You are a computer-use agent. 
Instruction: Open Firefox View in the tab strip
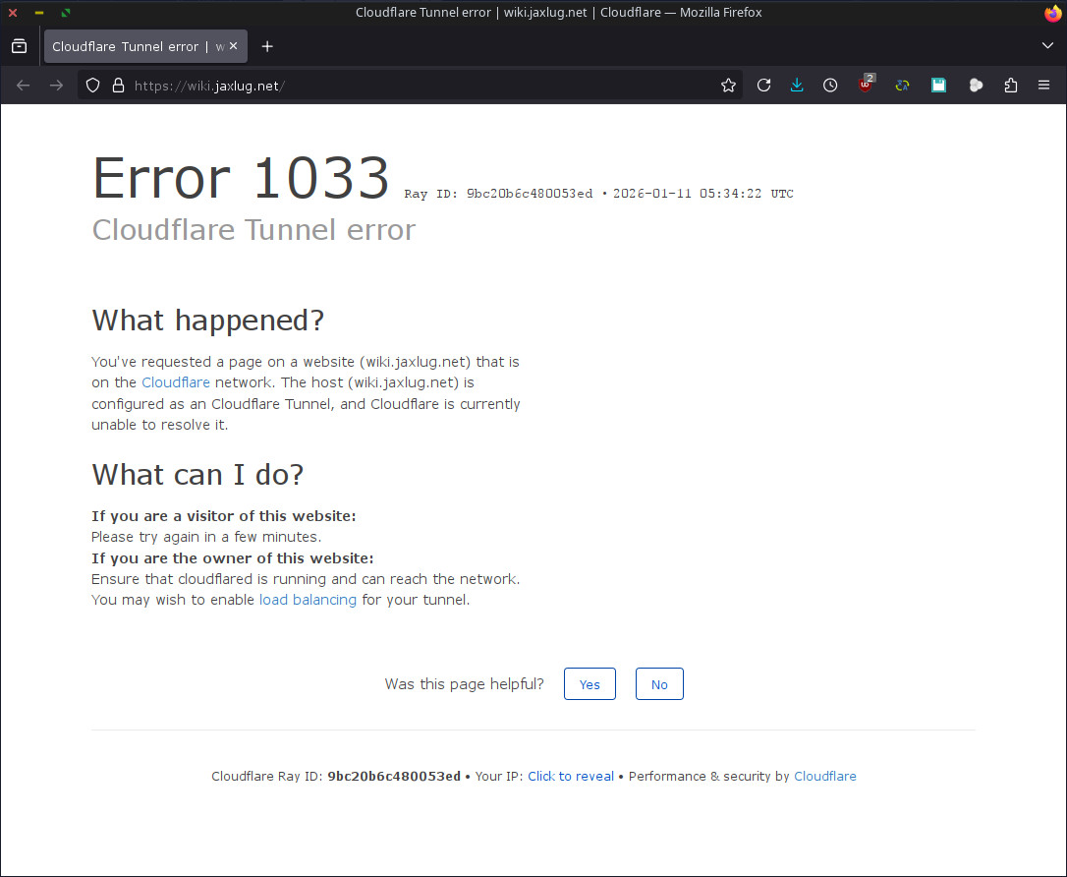coord(19,45)
